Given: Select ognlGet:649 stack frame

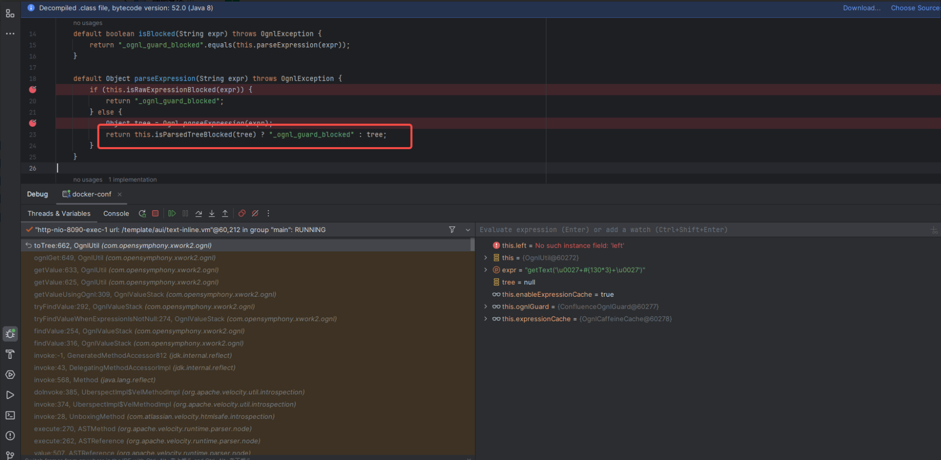Looking at the screenshot, I should [245, 258].
